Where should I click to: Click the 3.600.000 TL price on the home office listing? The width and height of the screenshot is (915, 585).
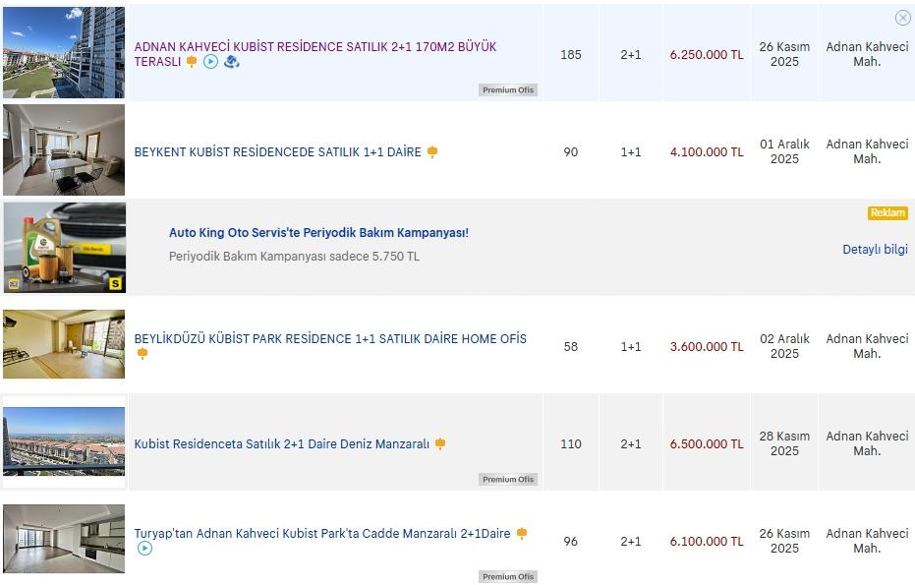707,346
